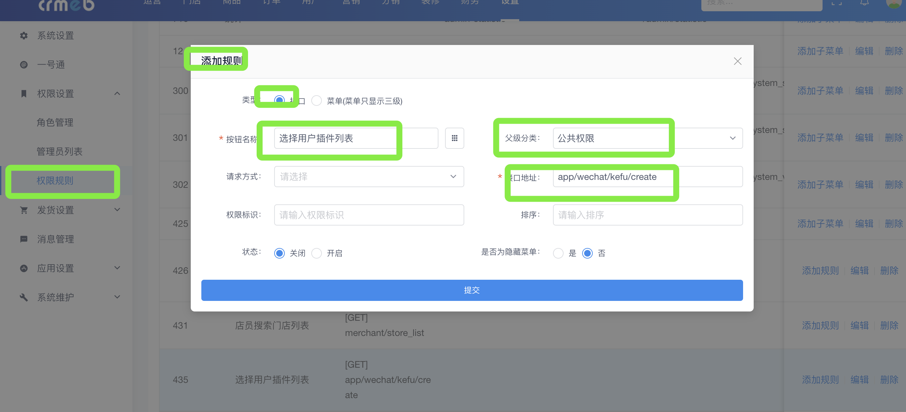The width and height of the screenshot is (906, 412).
Task: Click 删除 in row 302 behind dialog
Action: 894,185
